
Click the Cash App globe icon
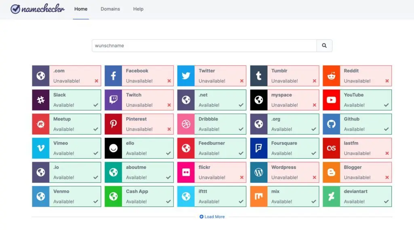[x=113, y=196]
